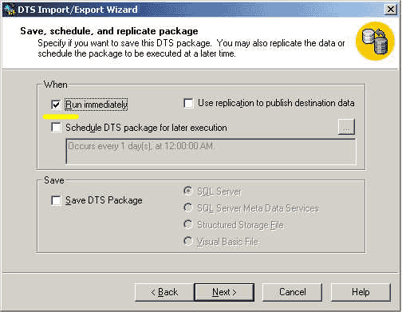Pick the Visual Basic File option
This screenshot has width=402, height=312.
(x=188, y=241)
